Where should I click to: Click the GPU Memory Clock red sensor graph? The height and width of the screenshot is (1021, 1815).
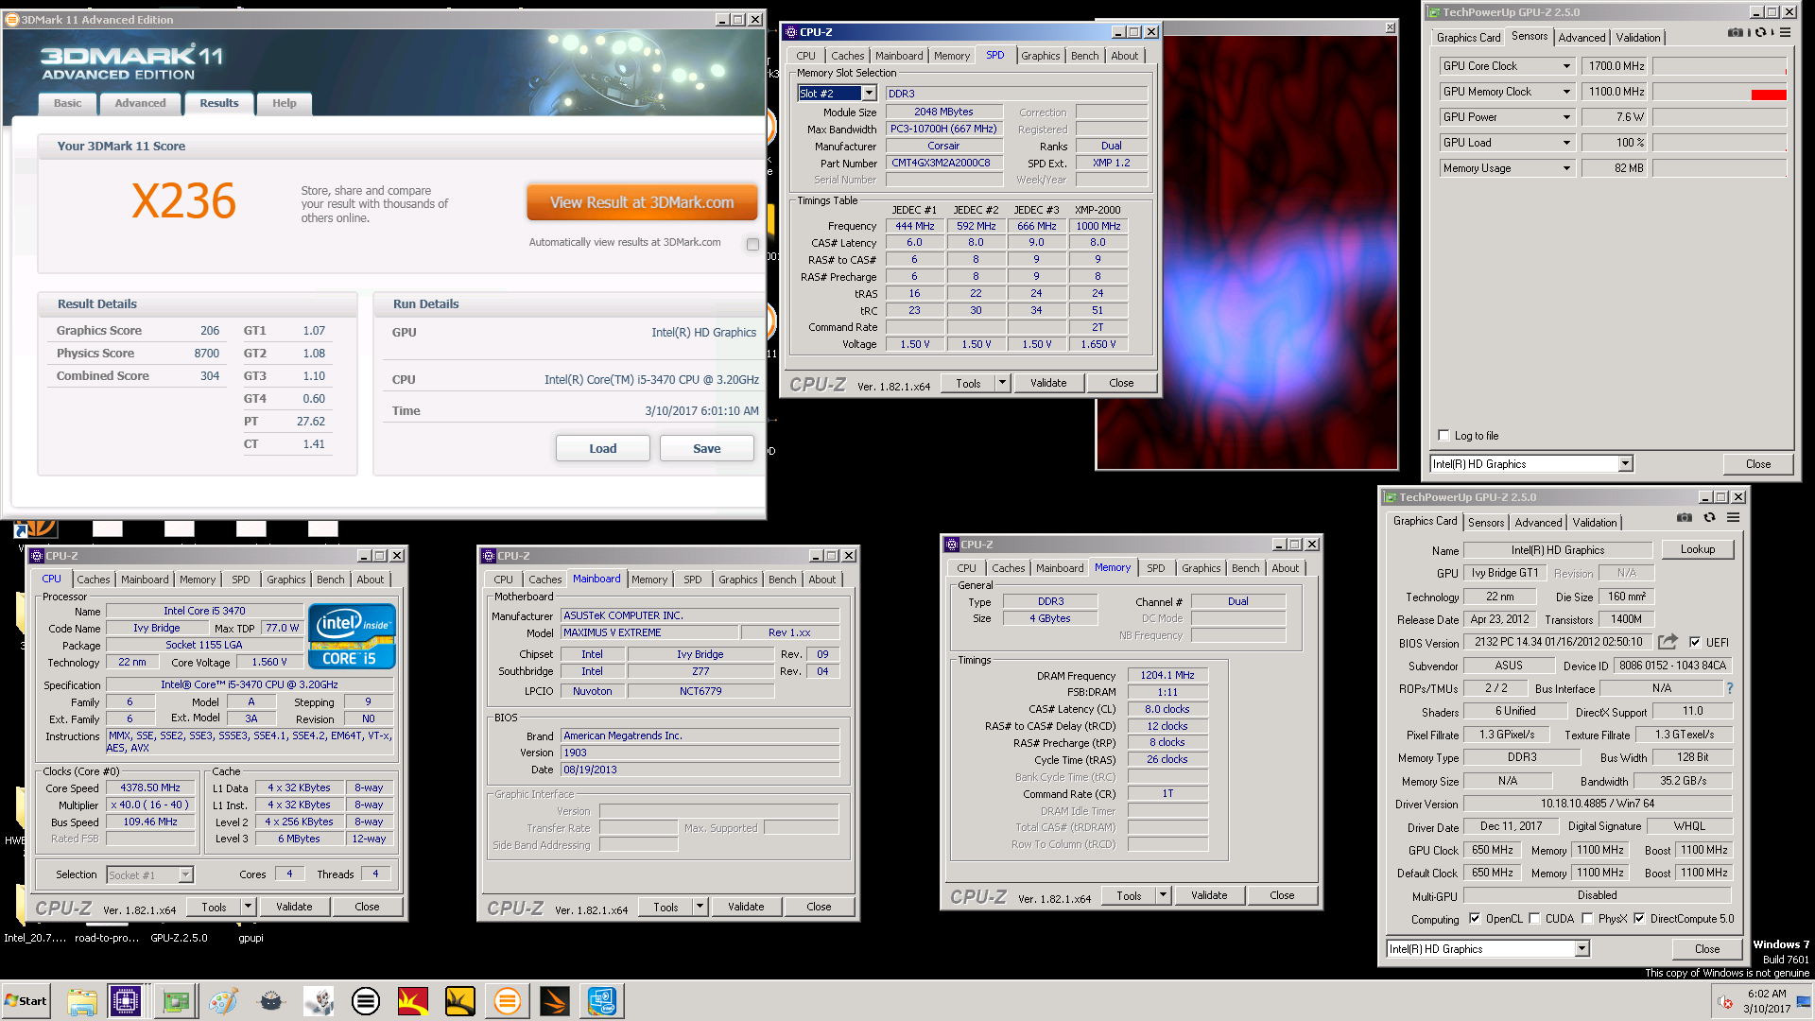1720,92
